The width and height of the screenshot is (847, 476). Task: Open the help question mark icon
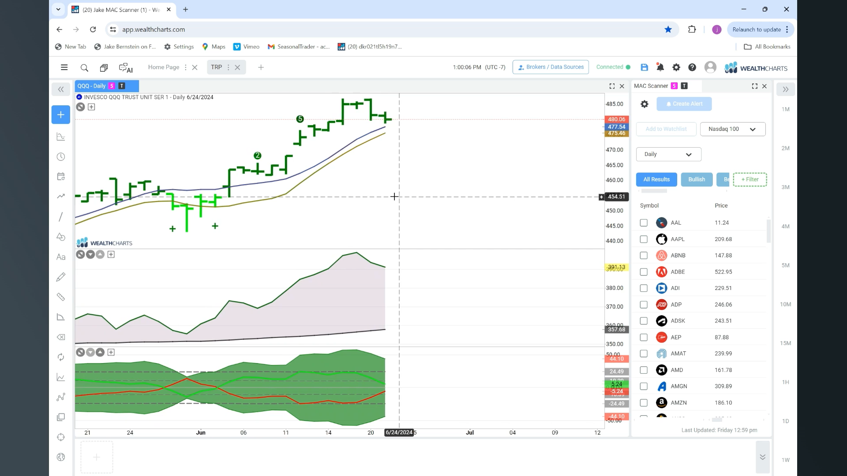point(692,67)
